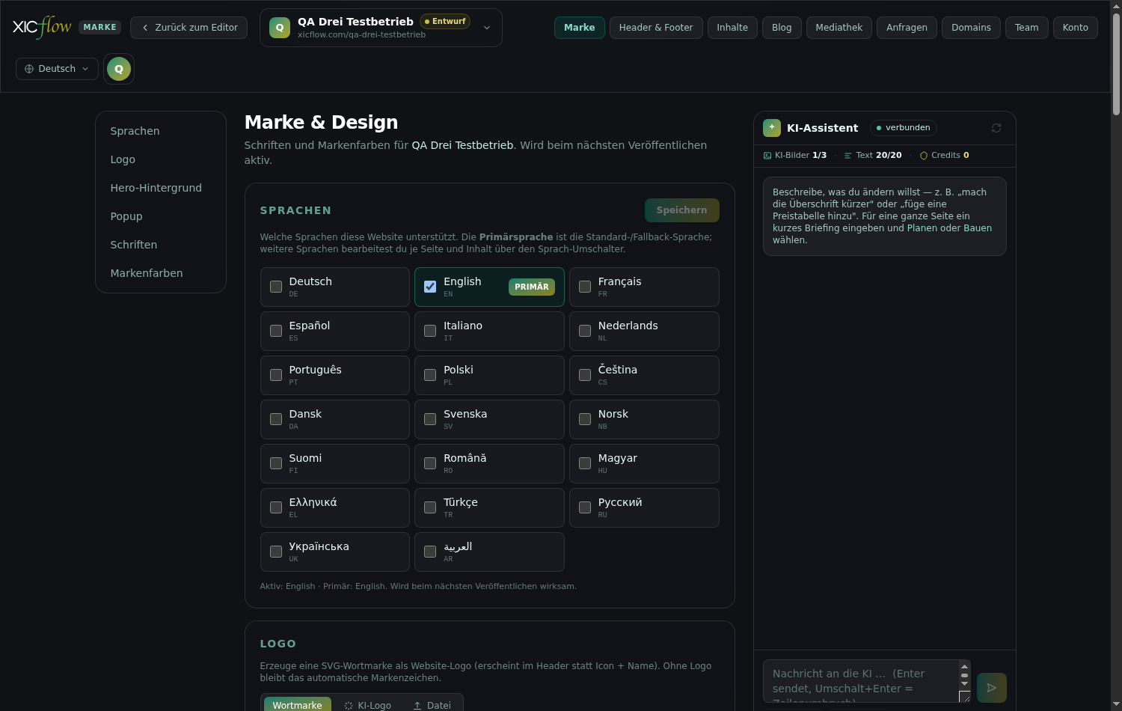Click the XICflow logo
The image size is (1122, 711).
42,27
